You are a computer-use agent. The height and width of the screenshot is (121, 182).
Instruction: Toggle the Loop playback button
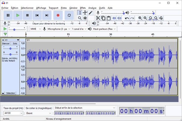point(69,15)
